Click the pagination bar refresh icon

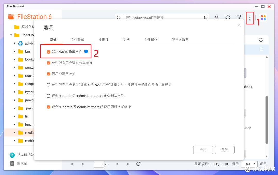pyautogui.click(x=138, y=164)
